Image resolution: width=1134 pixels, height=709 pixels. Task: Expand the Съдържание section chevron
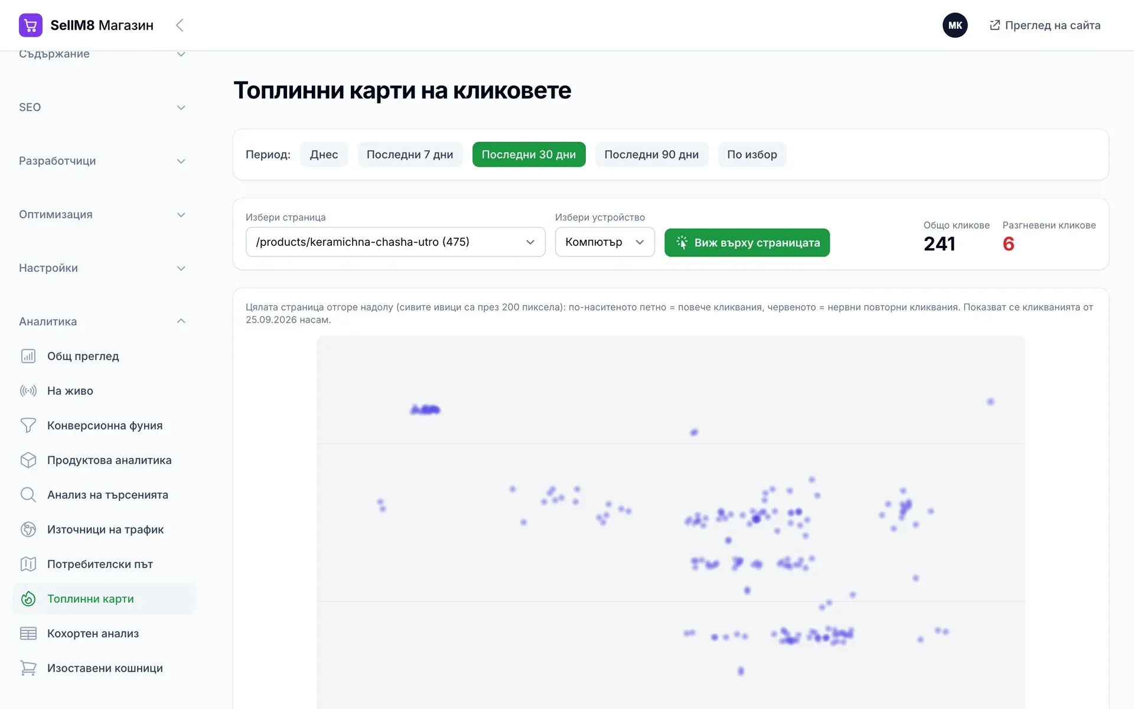coord(181,54)
